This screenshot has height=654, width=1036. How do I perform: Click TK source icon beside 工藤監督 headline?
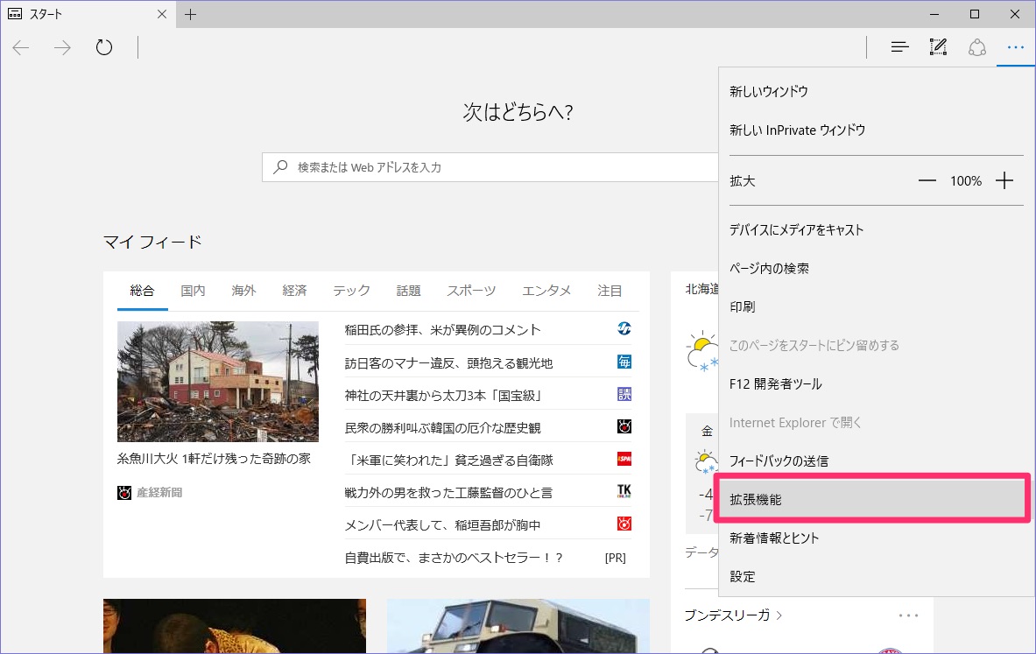pyautogui.click(x=624, y=491)
